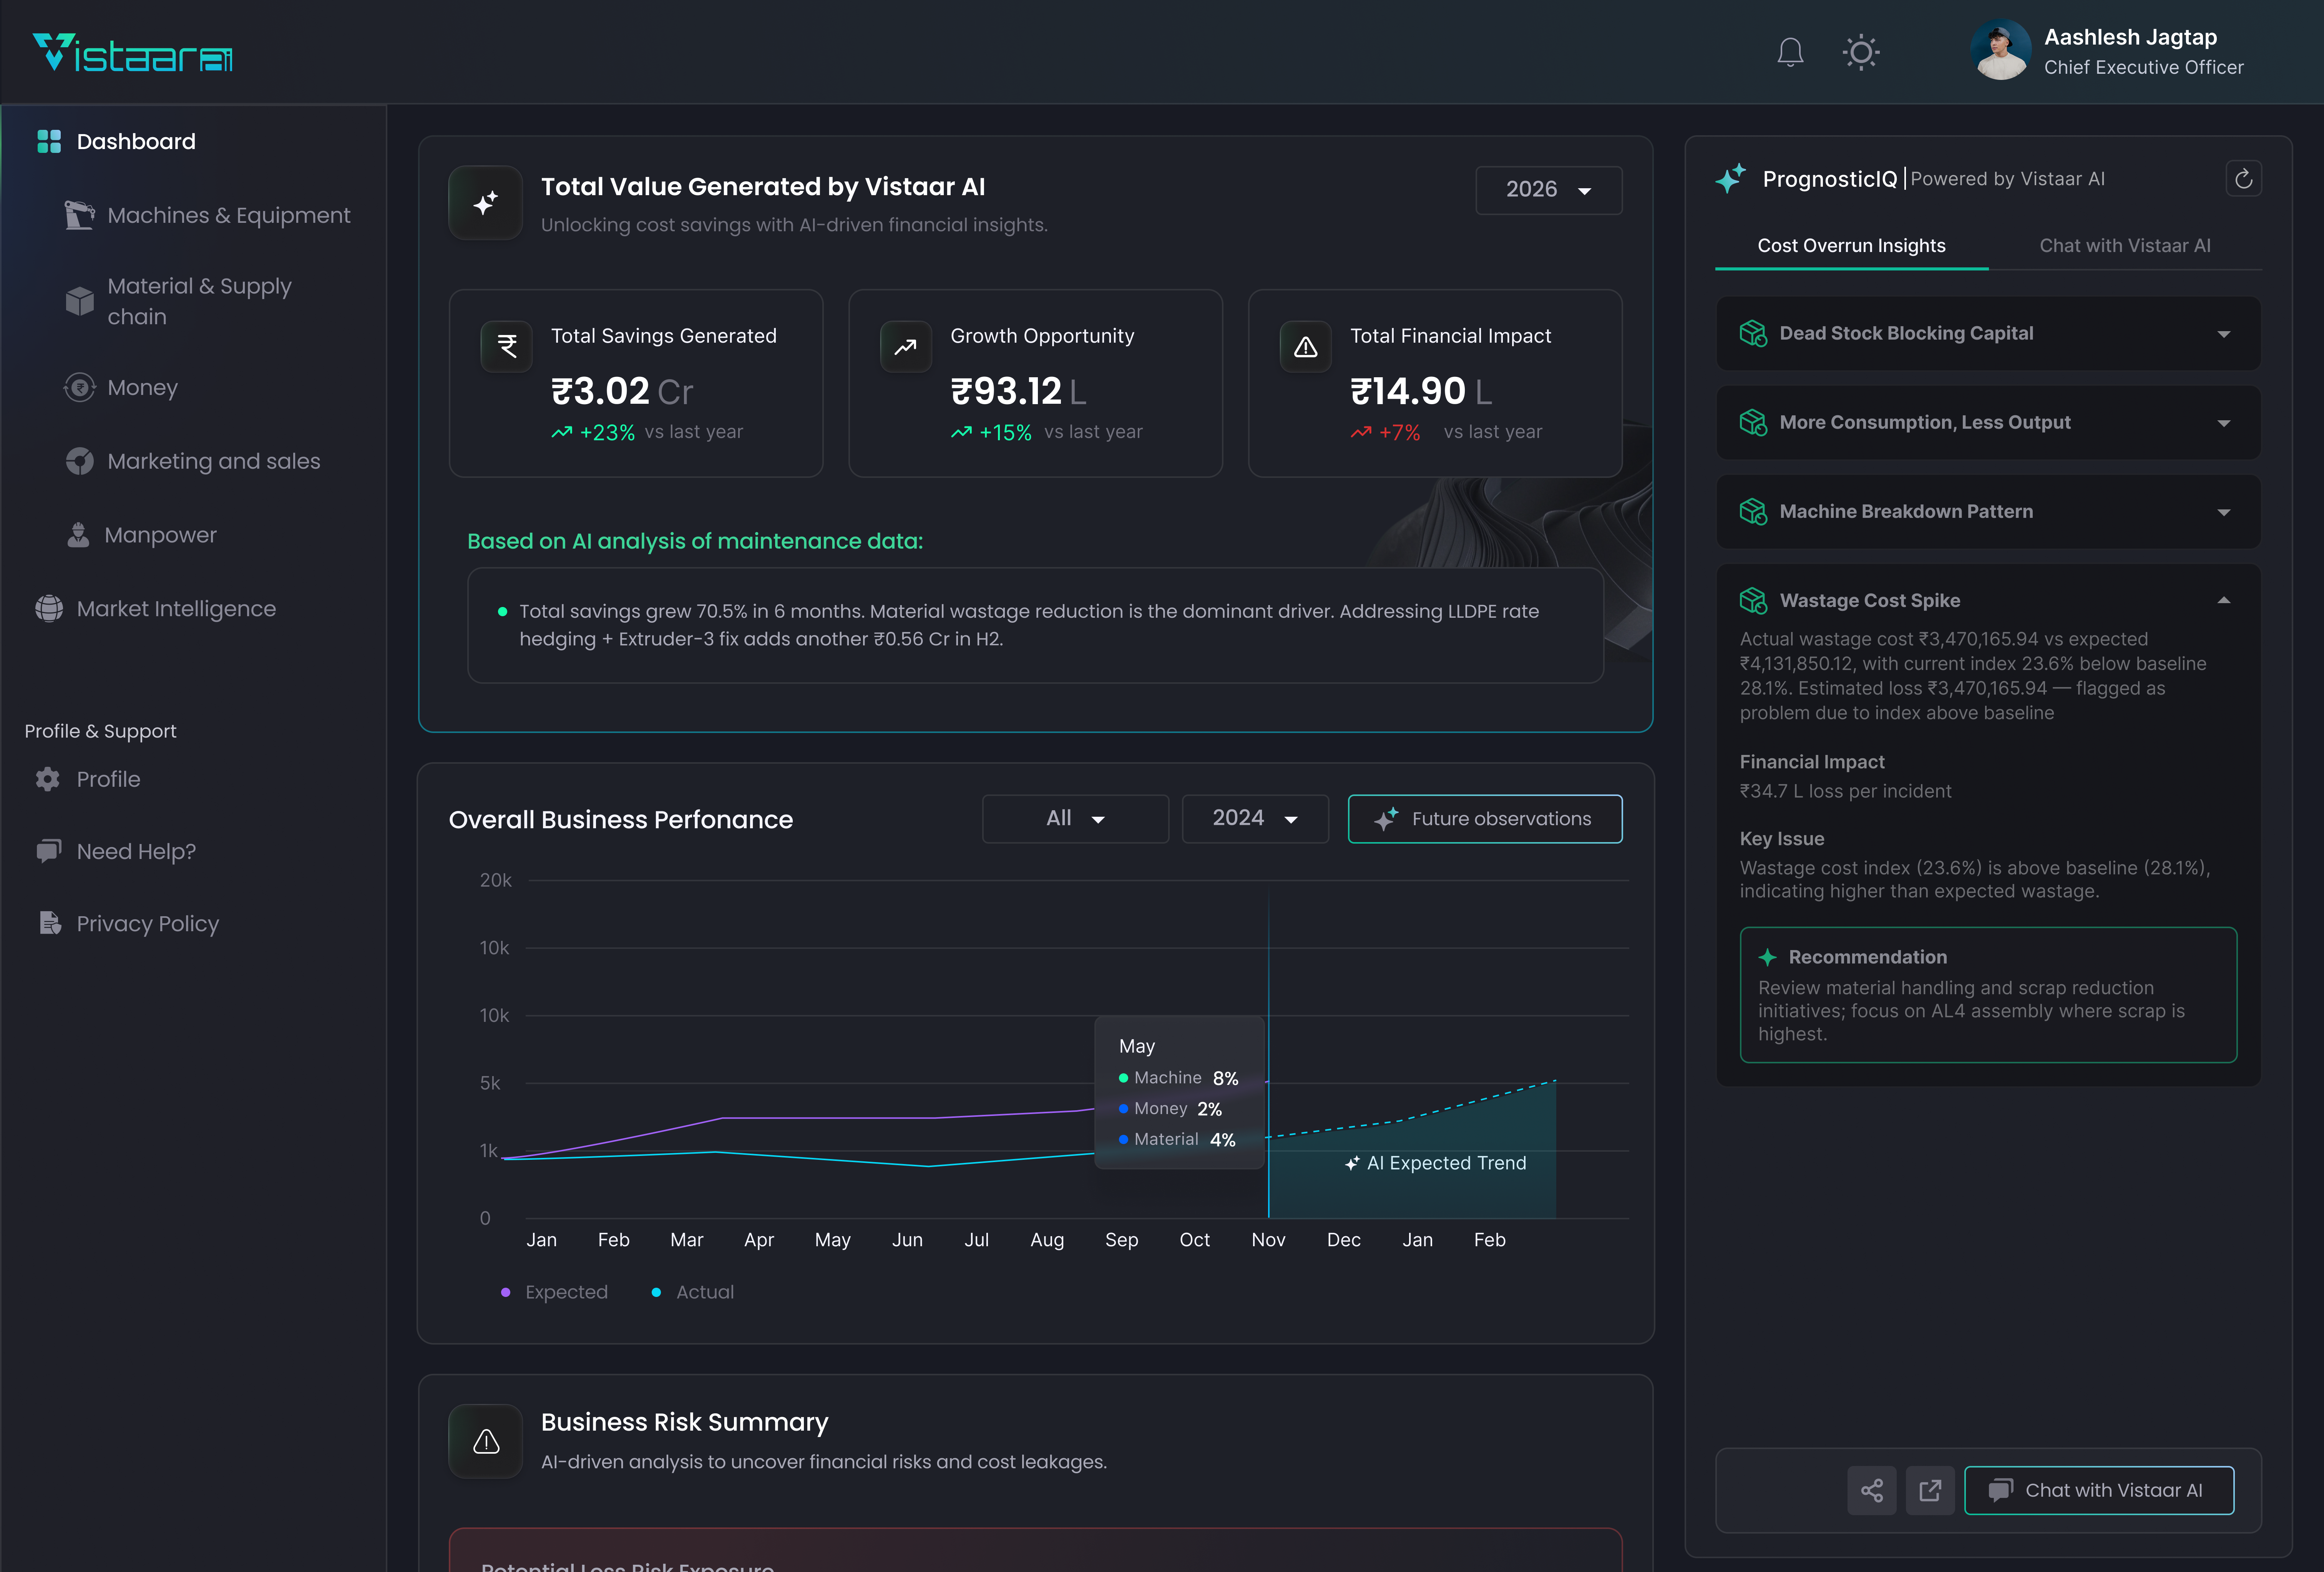Click the ₹3.02 Cr savings value
2324x1572 pixels.
622,391
